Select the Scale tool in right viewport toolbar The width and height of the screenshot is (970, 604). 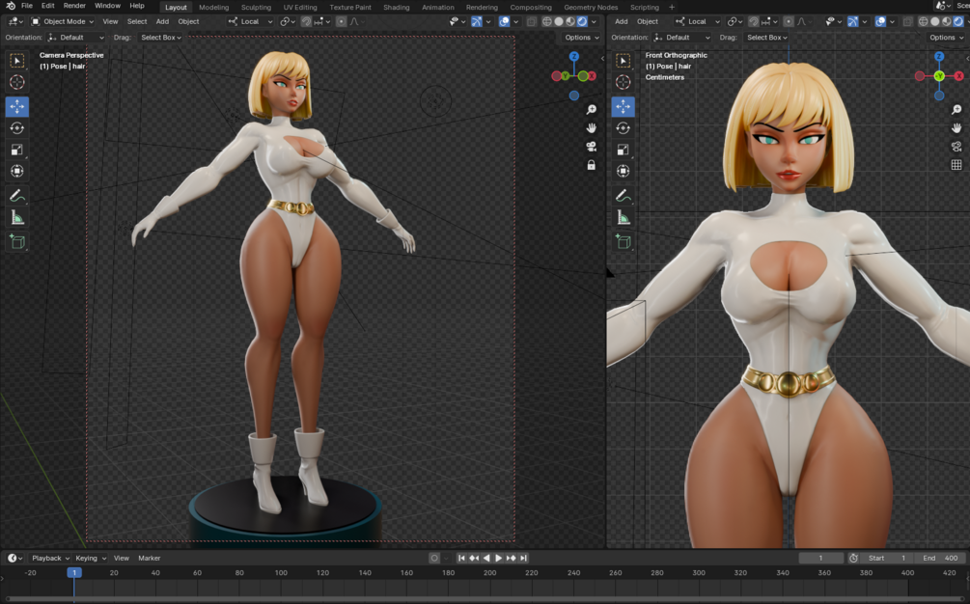[623, 150]
